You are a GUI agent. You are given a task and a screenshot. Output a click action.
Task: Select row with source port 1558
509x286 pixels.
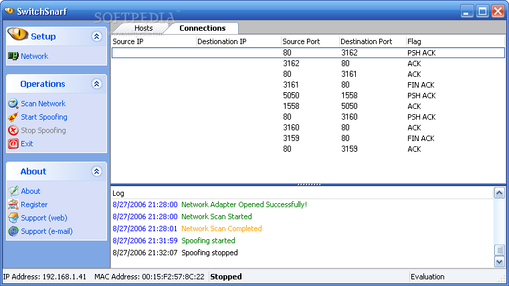[x=308, y=106]
